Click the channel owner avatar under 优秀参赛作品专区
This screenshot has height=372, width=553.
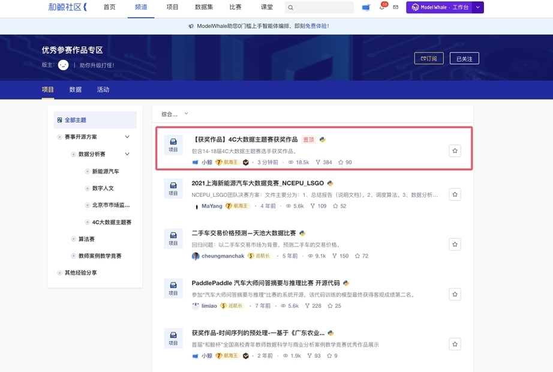[x=64, y=65]
